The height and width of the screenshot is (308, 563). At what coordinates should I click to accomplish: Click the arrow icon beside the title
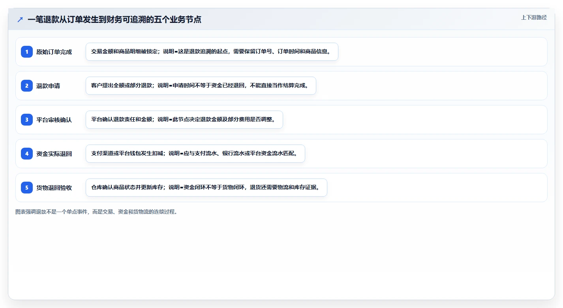(x=20, y=20)
